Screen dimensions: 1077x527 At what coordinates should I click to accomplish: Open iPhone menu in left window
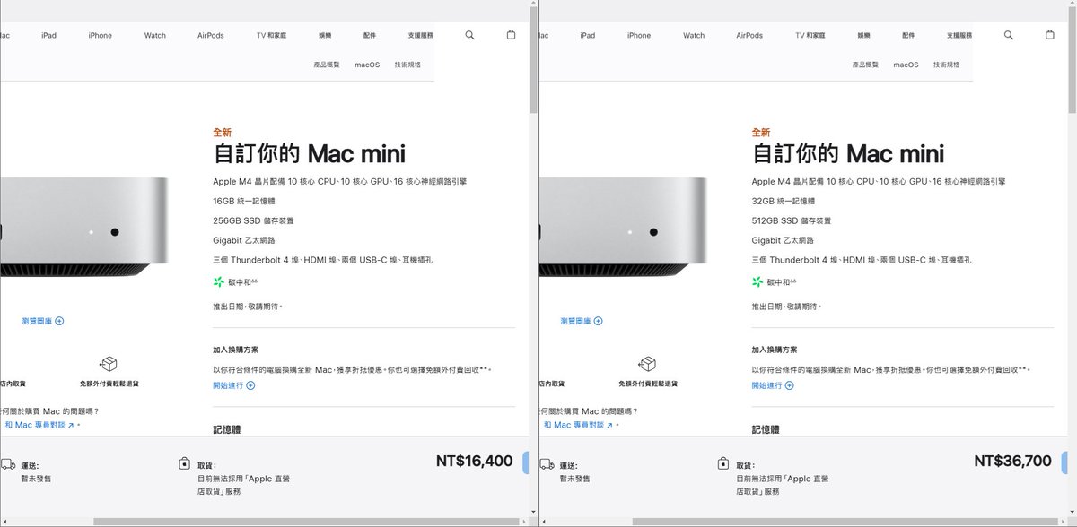101,35
